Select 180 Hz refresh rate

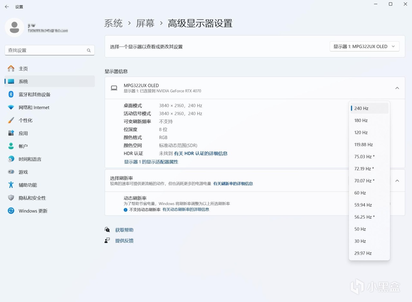[369, 120]
